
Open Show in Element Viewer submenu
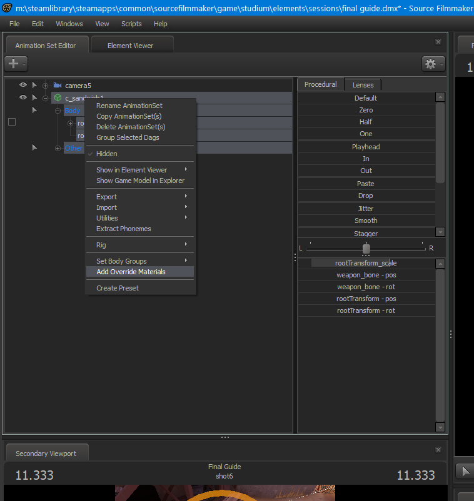[140, 170]
